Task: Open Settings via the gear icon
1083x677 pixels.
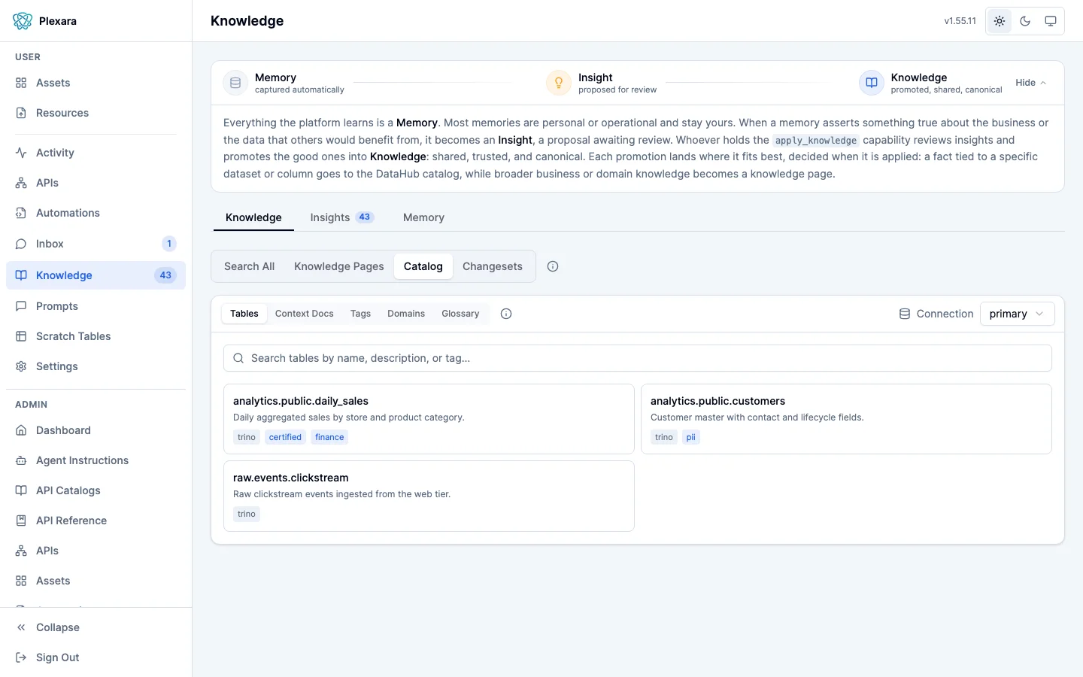Action: click(21, 366)
